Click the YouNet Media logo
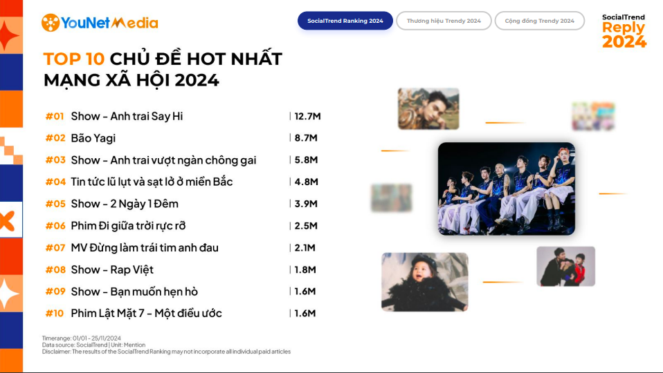The image size is (663, 373). (100, 23)
